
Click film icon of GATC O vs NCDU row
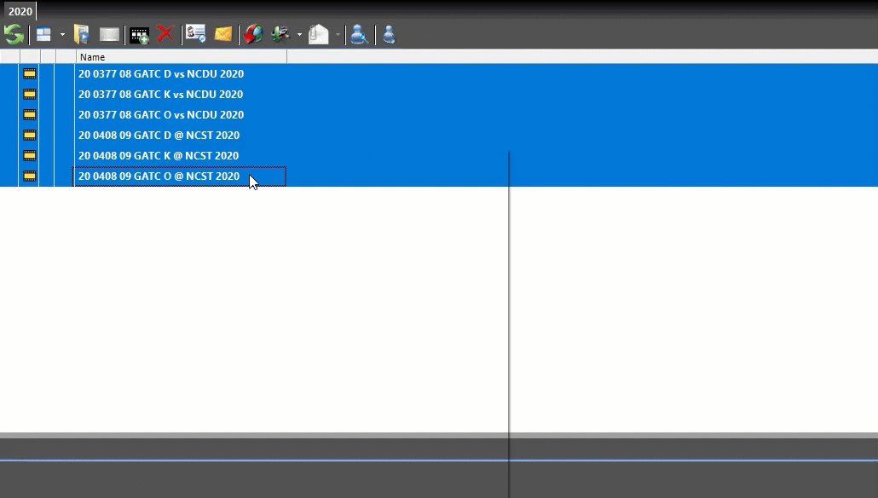click(29, 115)
